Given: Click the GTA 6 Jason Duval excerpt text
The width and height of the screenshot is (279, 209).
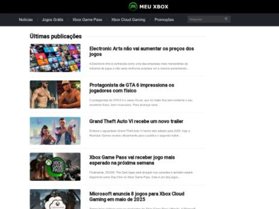Looking at the screenshot, I should [x=141, y=103].
